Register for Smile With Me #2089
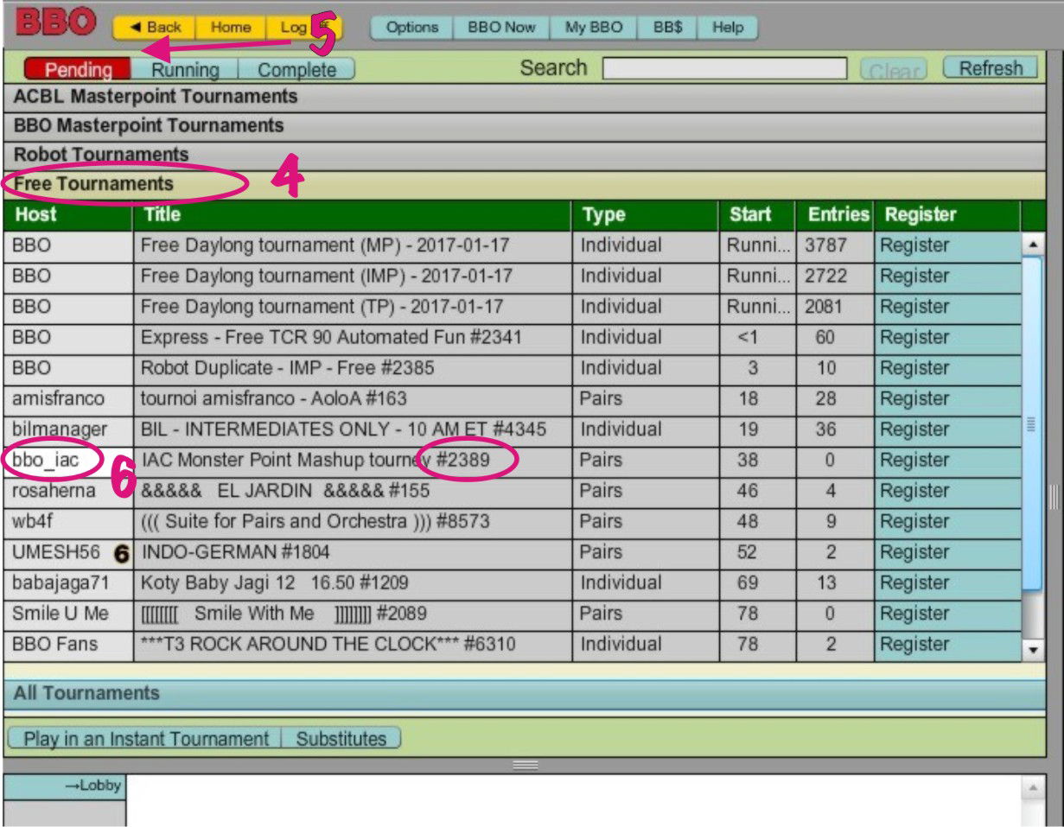The height and width of the screenshot is (827, 1064). [947, 614]
